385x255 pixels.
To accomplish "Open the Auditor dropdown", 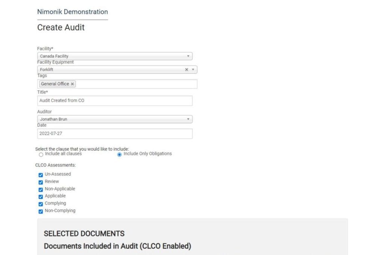I will tap(188, 119).
